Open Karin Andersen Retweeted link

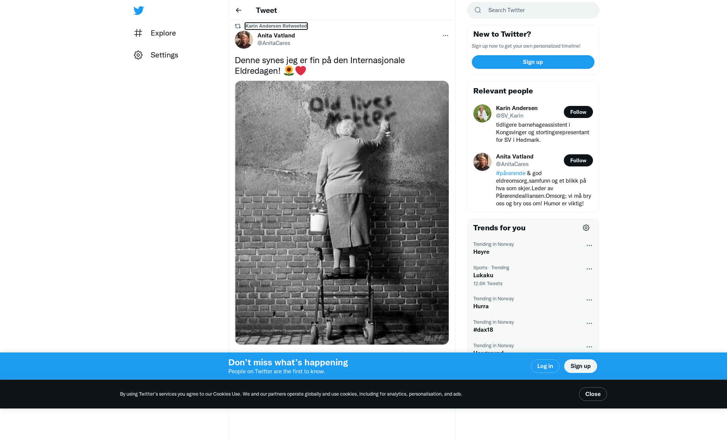(276, 26)
